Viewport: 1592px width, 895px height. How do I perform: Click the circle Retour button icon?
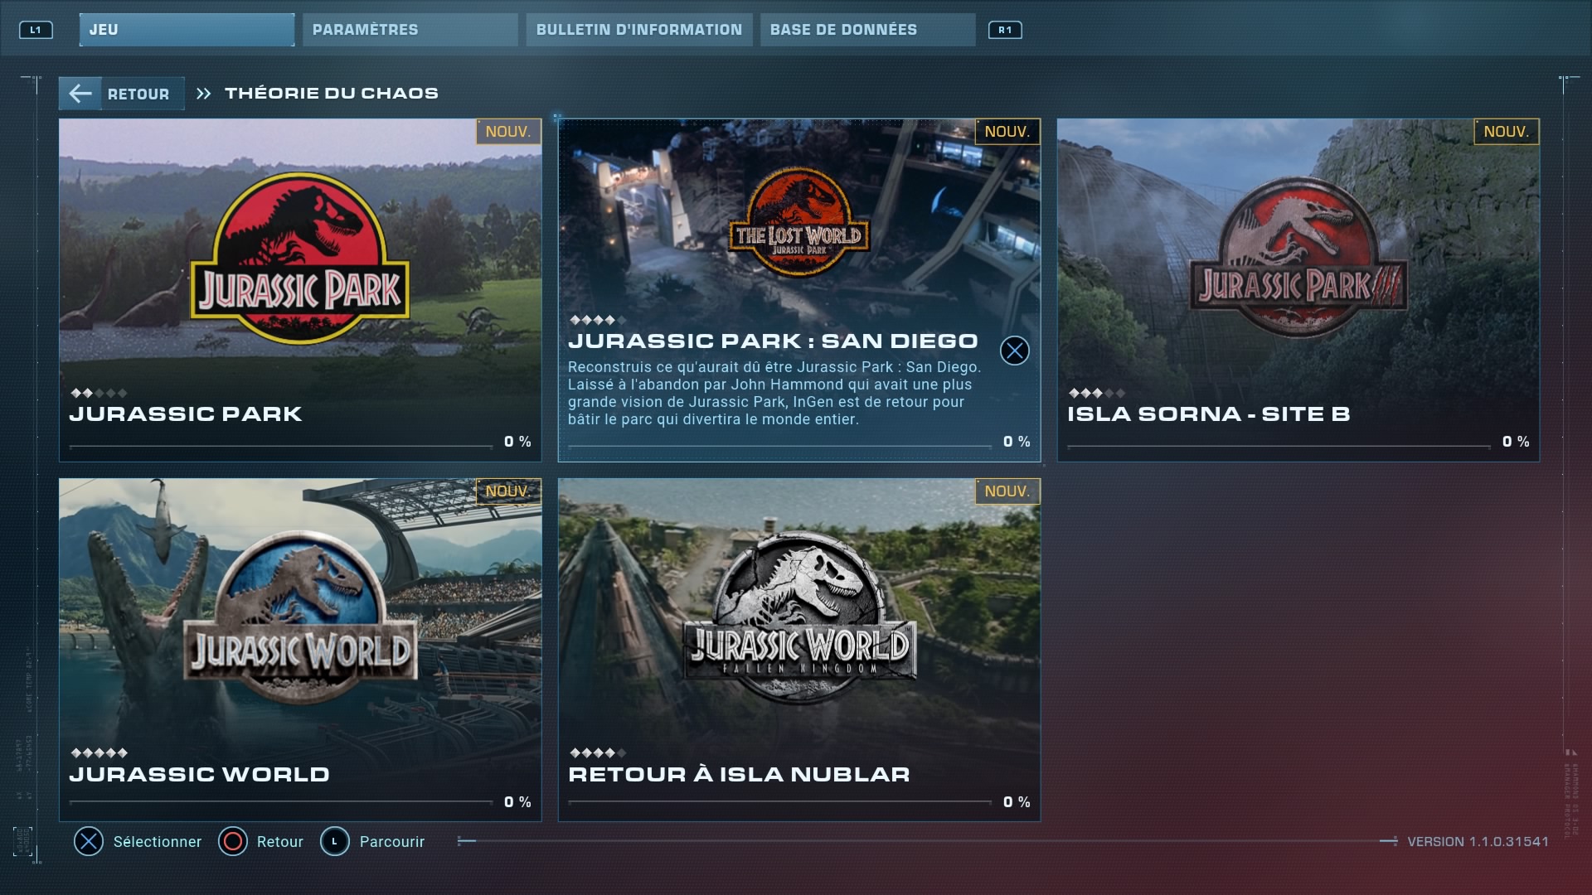(233, 841)
